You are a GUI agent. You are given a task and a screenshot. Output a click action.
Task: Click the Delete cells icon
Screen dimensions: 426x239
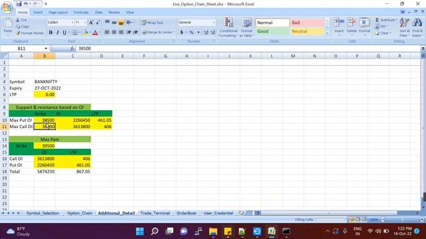[x=351, y=23]
